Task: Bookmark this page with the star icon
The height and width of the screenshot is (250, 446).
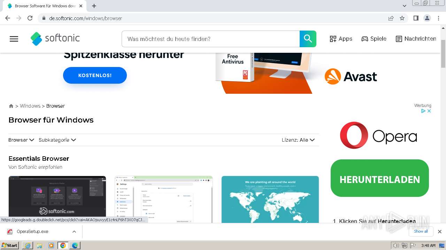Action: (x=402, y=18)
